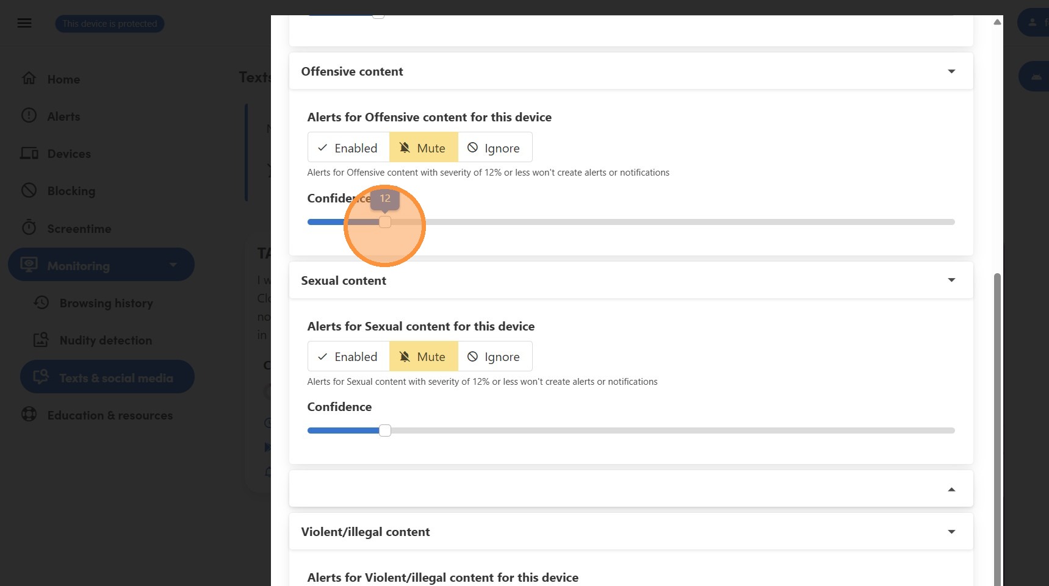This screenshot has height=586, width=1049.
Task: Click the Home house icon
Action: tap(29, 79)
